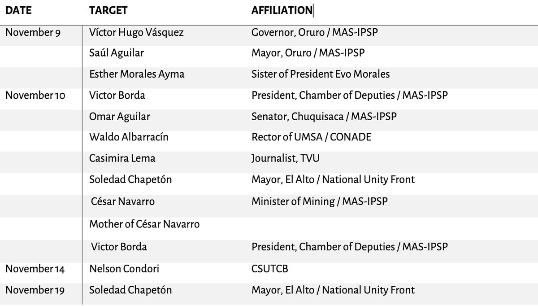Select the Saúl Aguilar cell
Screen dimensions: 538x306
coord(117,52)
